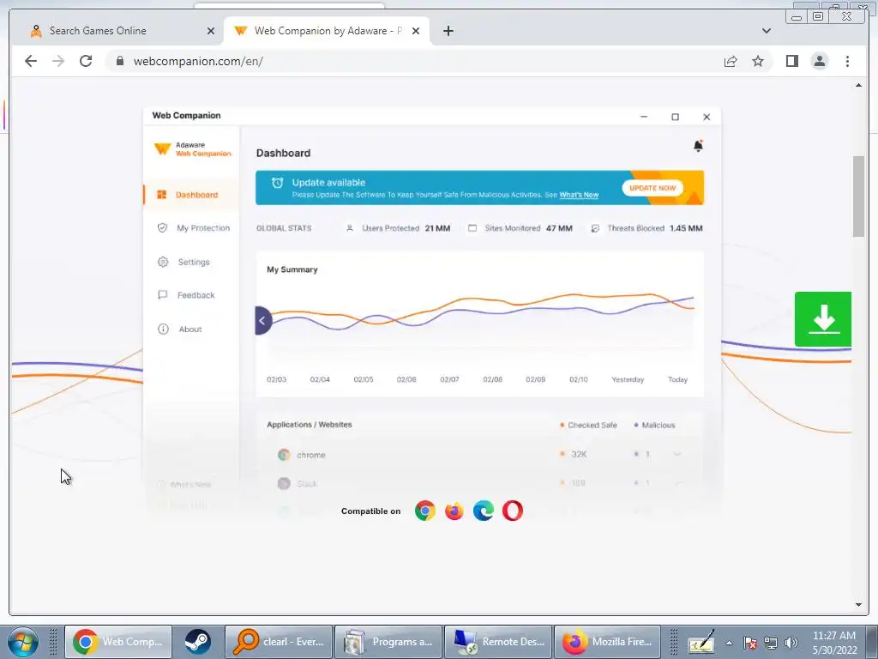Image resolution: width=878 pixels, height=659 pixels.
Task: Click the Users Protected person icon
Action: pyautogui.click(x=350, y=228)
